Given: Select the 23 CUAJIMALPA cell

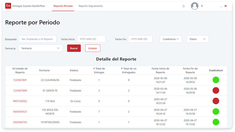Looking at the screenshot, I should tap(50, 80).
